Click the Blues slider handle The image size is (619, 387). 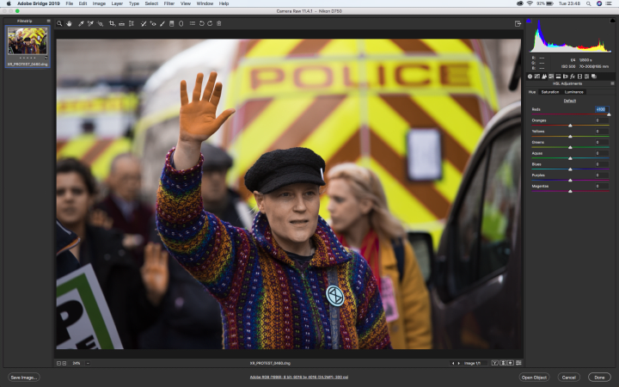(570, 169)
